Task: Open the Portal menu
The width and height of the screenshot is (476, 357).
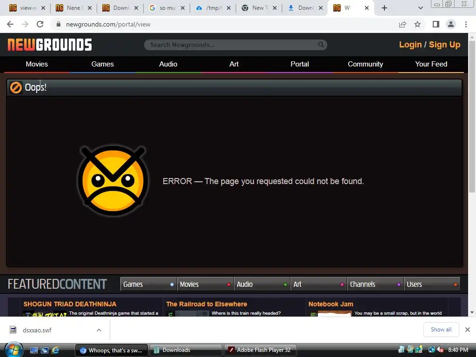Action: (x=300, y=64)
